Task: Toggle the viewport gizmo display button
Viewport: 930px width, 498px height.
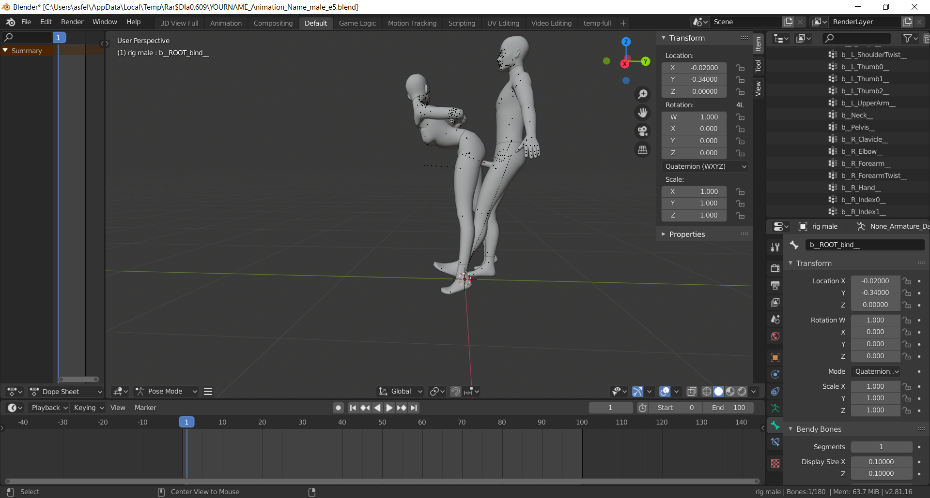Action: (637, 391)
